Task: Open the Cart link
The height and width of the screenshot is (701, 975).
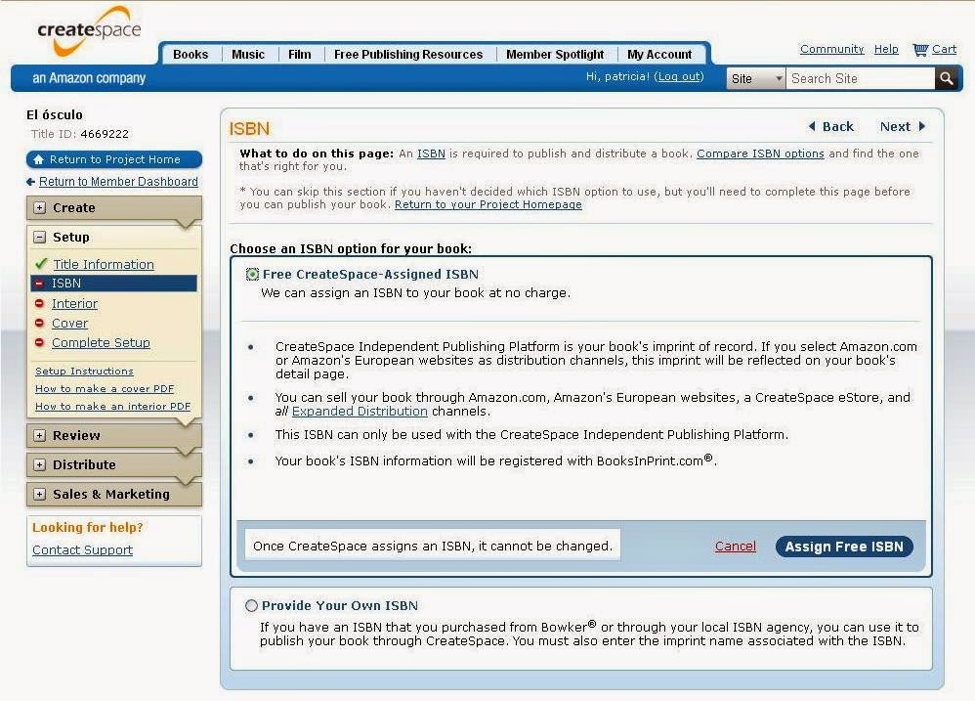Action: (944, 49)
